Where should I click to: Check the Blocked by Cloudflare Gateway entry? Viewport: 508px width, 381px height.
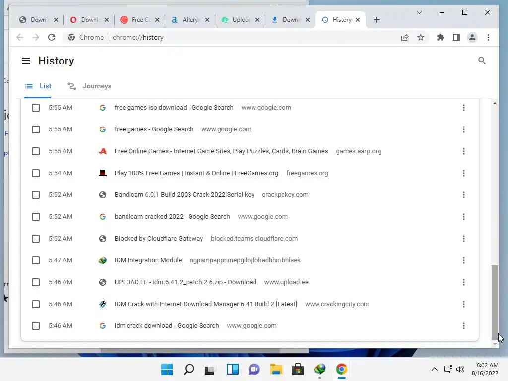tap(36, 239)
